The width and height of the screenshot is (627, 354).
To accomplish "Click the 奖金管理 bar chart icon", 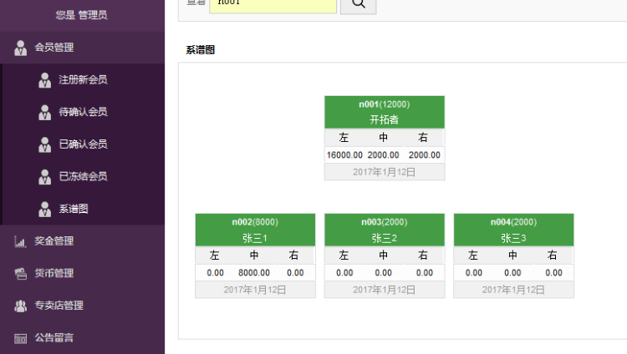I will (21, 241).
